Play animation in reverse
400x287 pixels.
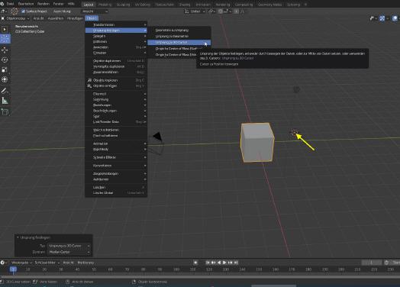pyautogui.click(x=219, y=263)
